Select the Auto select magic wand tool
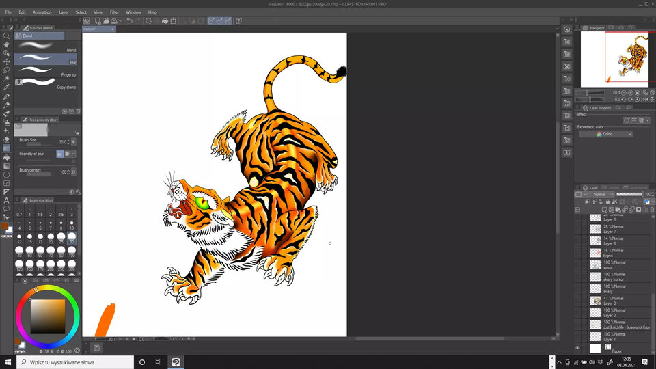The height and width of the screenshot is (369, 656). [x=6, y=79]
